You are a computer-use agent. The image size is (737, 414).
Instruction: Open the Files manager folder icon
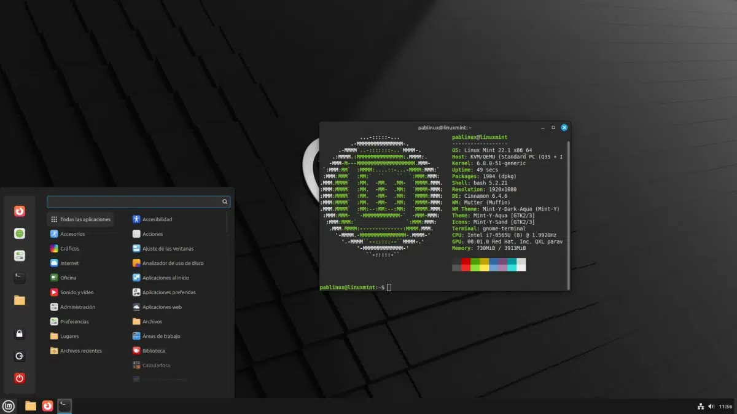(x=20, y=300)
